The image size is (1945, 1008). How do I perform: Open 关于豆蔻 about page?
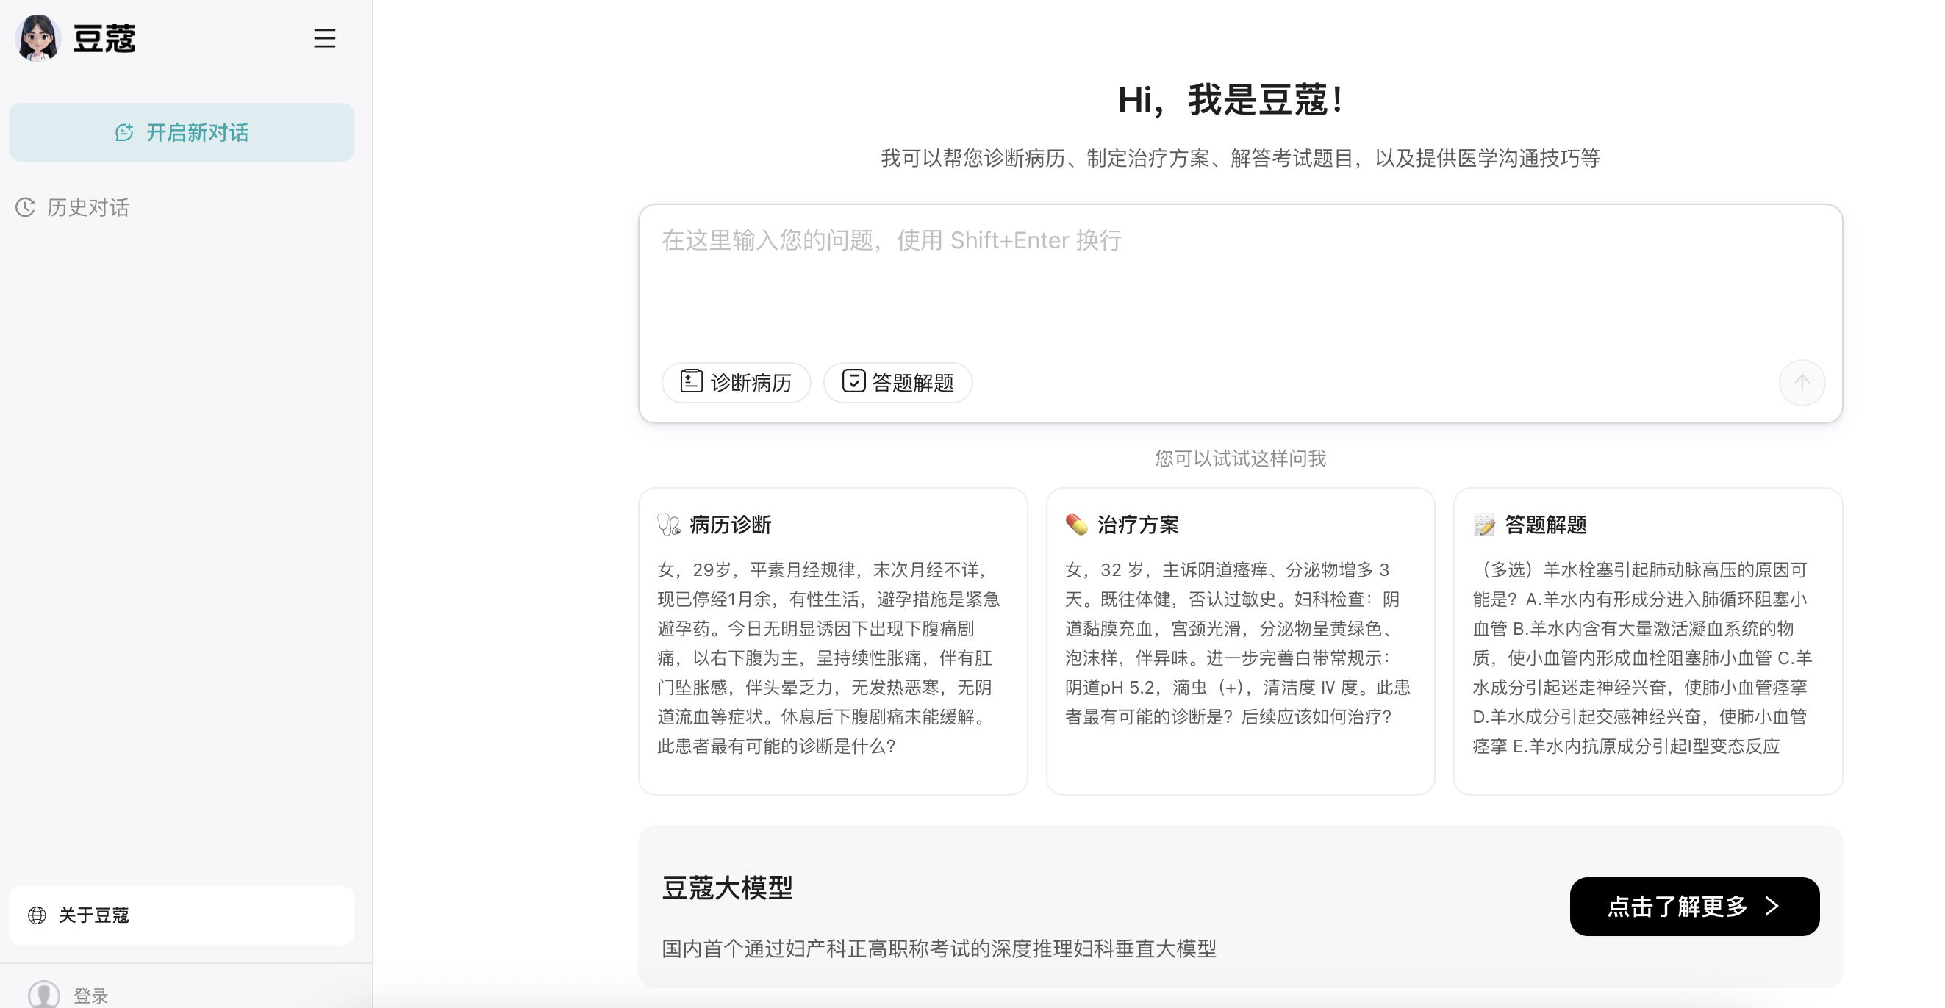click(x=182, y=915)
